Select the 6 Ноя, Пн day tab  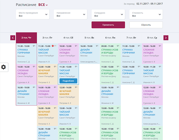pos(110,38)
